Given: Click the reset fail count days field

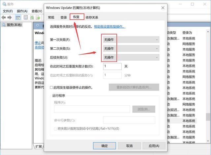Looking at the screenshot, I should point(112,66).
